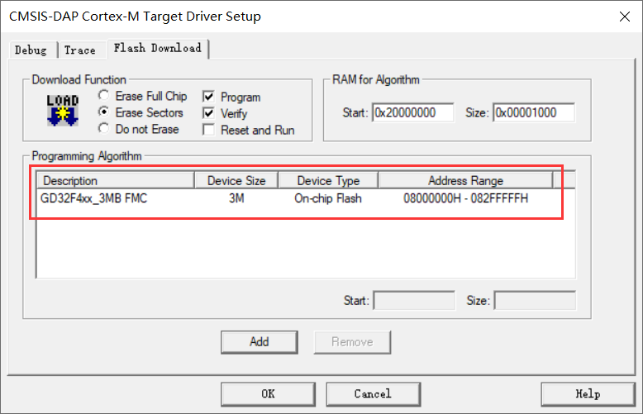The height and width of the screenshot is (414, 643).
Task: Click the RAM Size input field
Action: (x=533, y=112)
